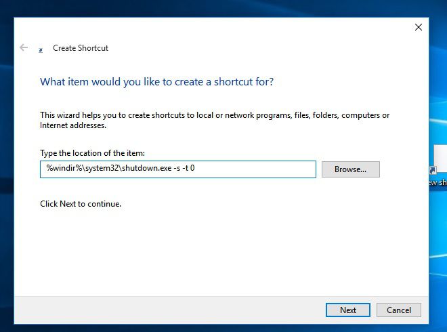
Task: Select the desktop shortcut icon behind the dialog
Action: pyautogui.click(x=438, y=165)
